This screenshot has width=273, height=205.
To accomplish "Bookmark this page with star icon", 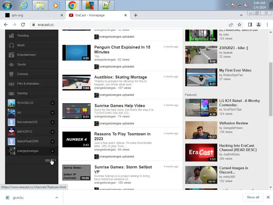I will 239,25.
